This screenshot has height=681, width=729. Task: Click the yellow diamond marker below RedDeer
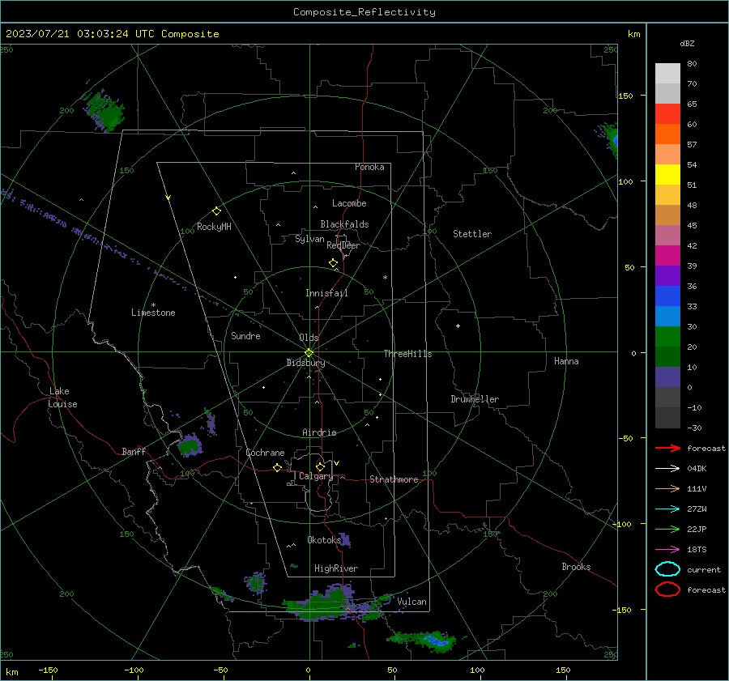tap(333, 263)
